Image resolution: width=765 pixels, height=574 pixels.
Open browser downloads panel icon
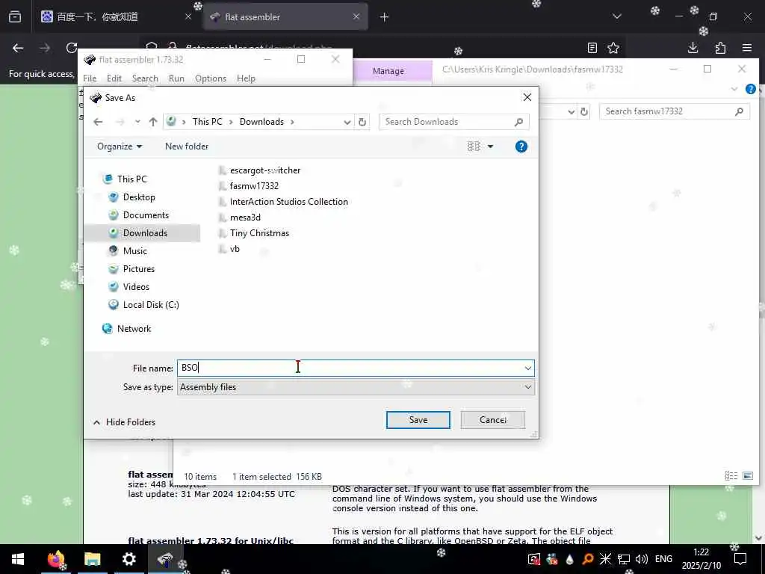pyautogui.click(x=693, y=48)
